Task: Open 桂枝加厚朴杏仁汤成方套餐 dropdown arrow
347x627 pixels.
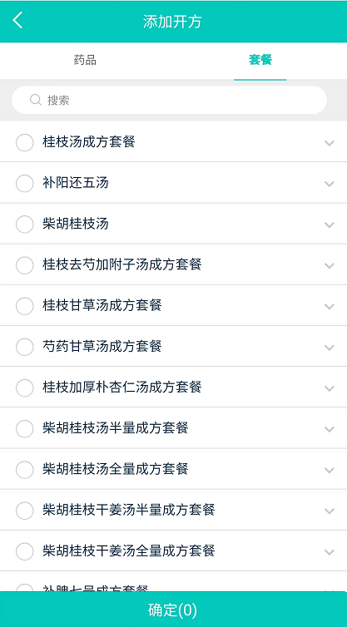Action: [329, 388]
